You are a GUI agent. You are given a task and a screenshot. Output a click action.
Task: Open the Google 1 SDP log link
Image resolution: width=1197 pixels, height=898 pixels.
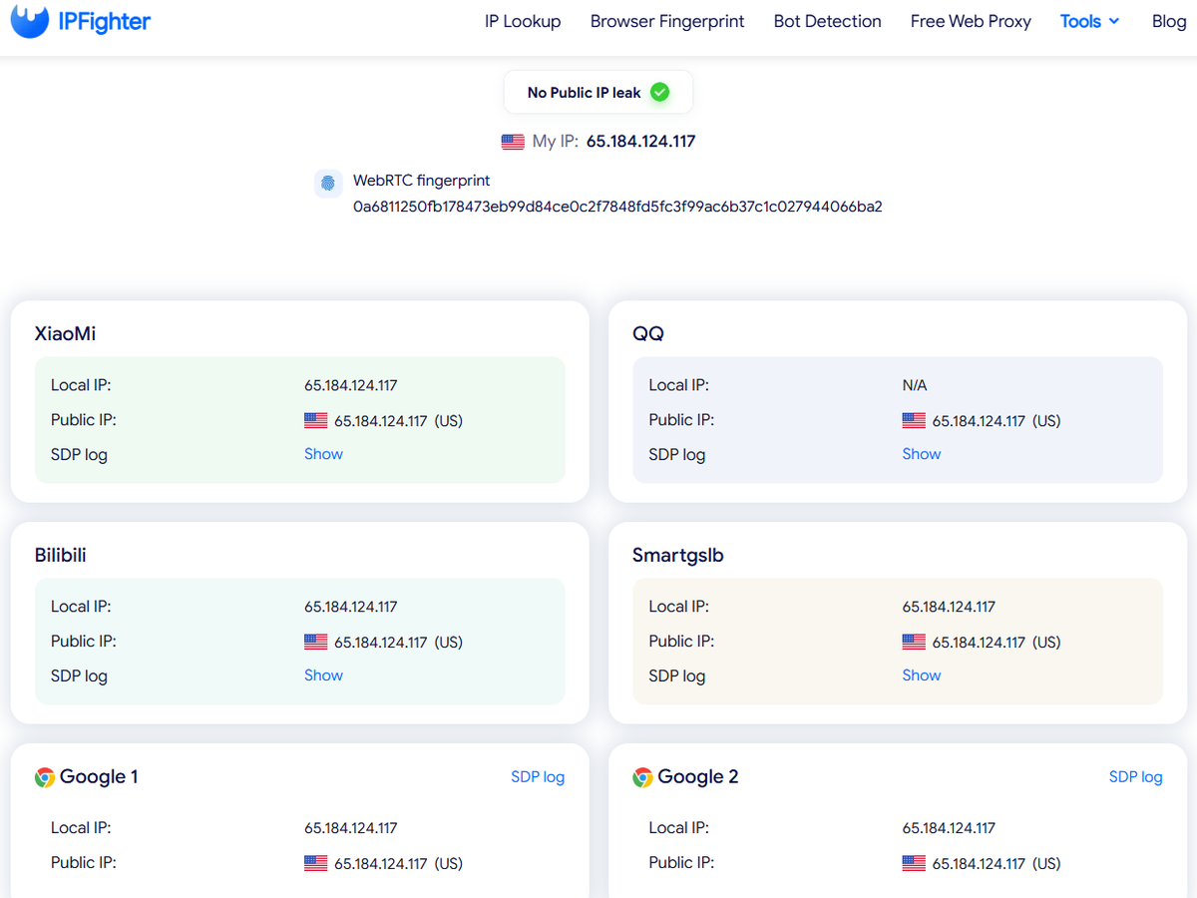coord(538,777)
